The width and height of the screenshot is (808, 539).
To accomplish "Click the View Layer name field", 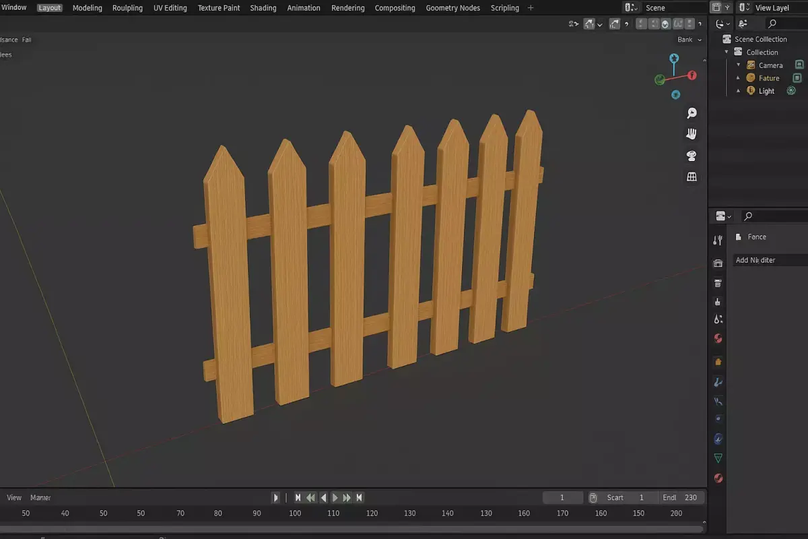I will click(x=780, y=8).
